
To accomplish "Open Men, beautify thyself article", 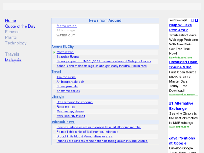I will click(x=71, y=116).
